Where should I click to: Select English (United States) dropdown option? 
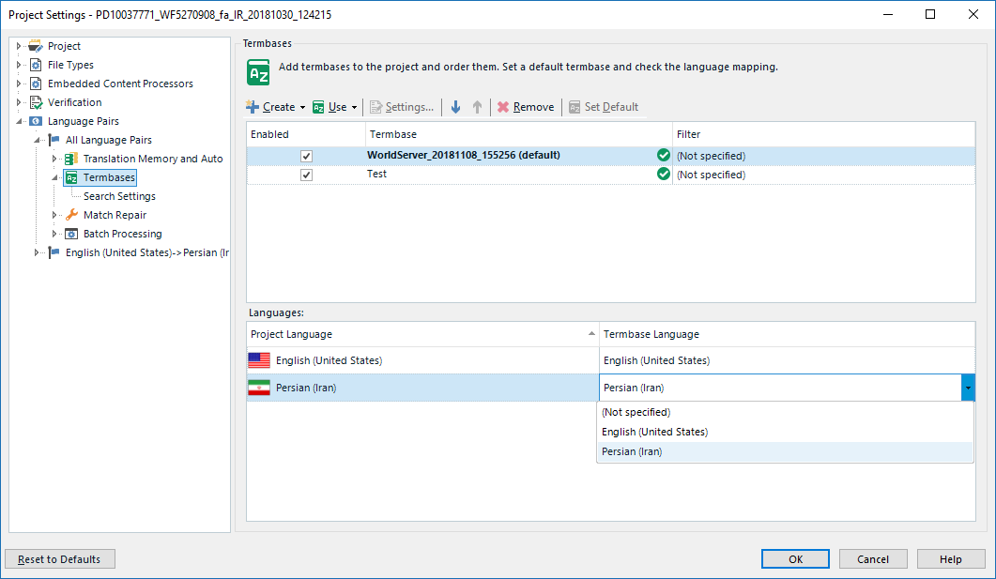coord(654,432)
